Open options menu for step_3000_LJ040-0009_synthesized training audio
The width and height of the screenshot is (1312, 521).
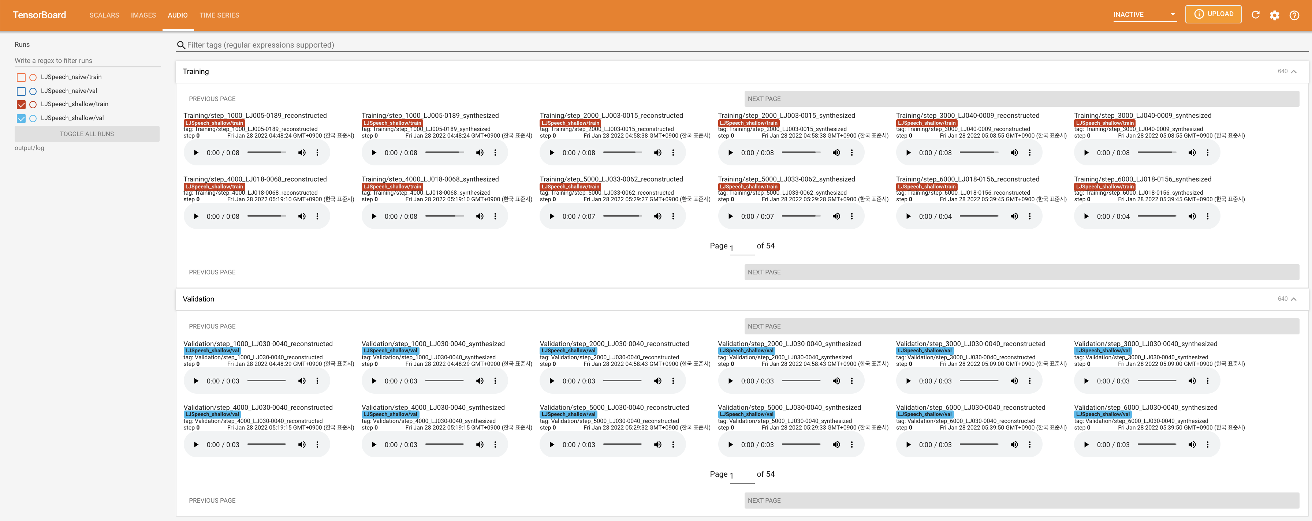pyautogui.click(x=1207, y=153)
